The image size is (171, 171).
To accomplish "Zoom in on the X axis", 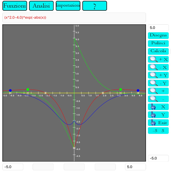I will (x=158, y=59).
